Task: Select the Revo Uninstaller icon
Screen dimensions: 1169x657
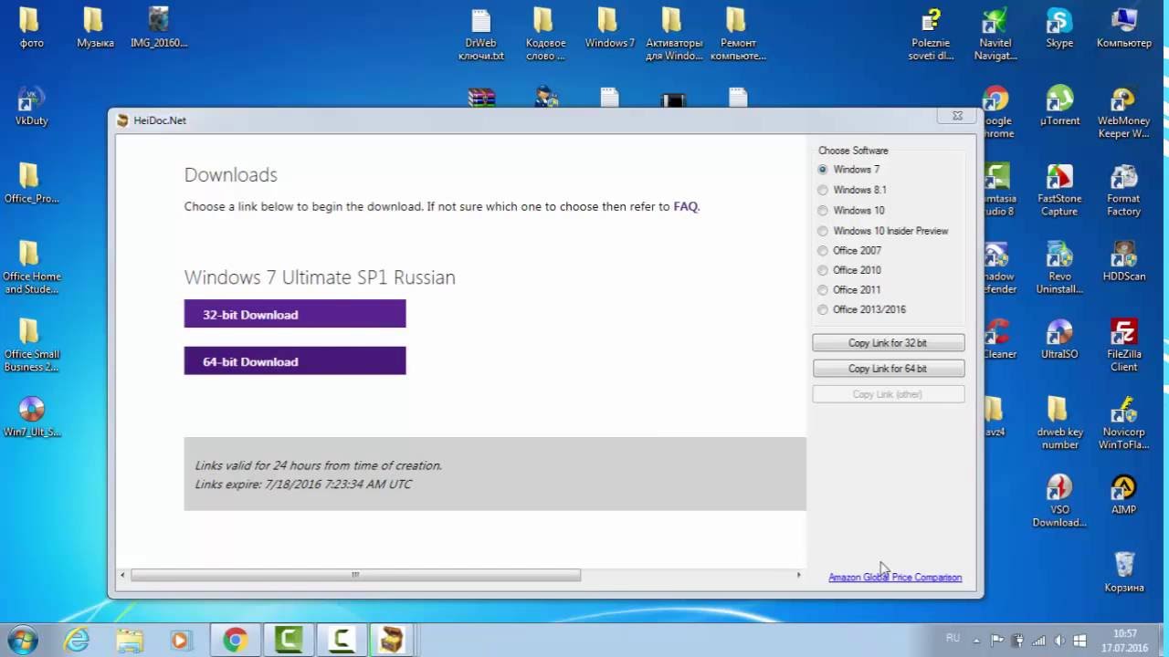Action: coord(1059,267)
